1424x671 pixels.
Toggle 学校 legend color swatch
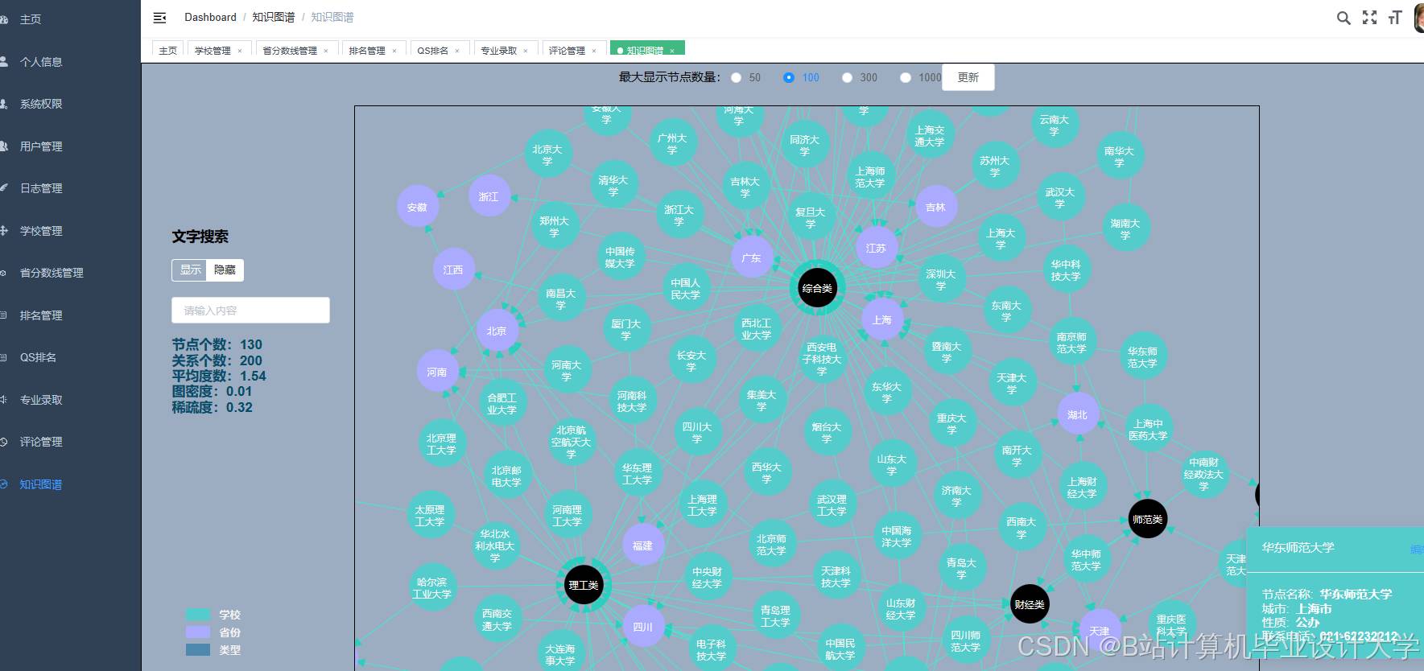click(x=198, y=615)
